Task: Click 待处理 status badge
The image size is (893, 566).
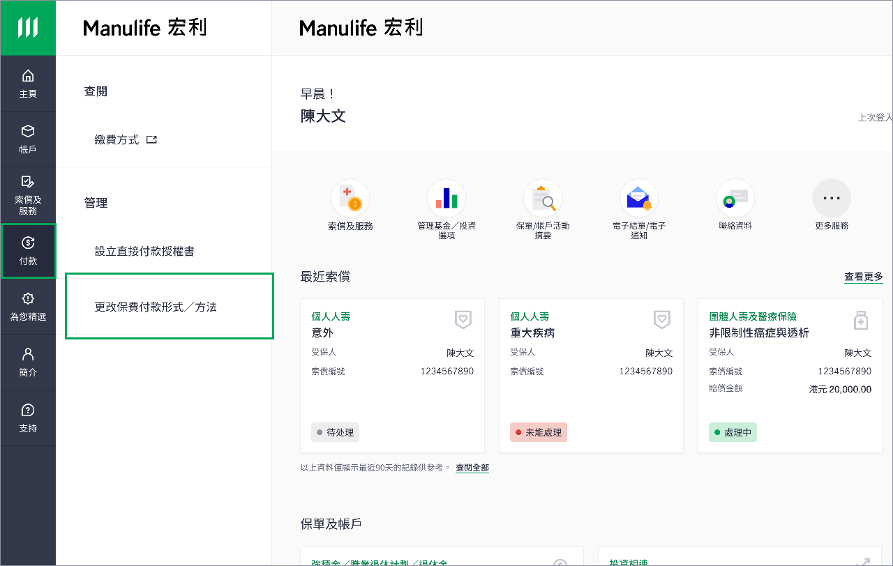Action: [x=335, y=432]
